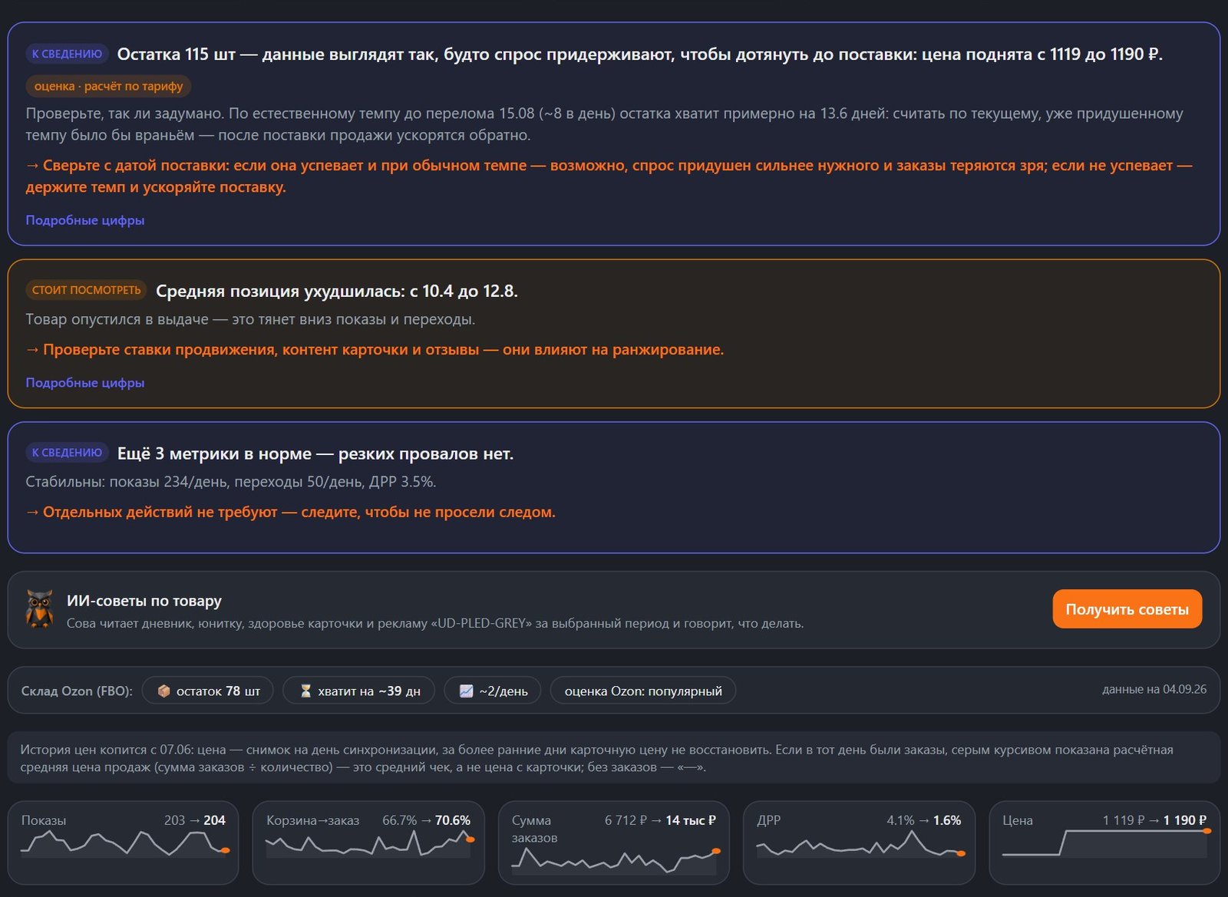Click the orange endpoint on Цена chart

click(x=1207, y=831)
